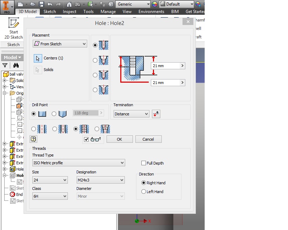Click the Undo arrow icon
288x230 pixels.
point(50,4)
